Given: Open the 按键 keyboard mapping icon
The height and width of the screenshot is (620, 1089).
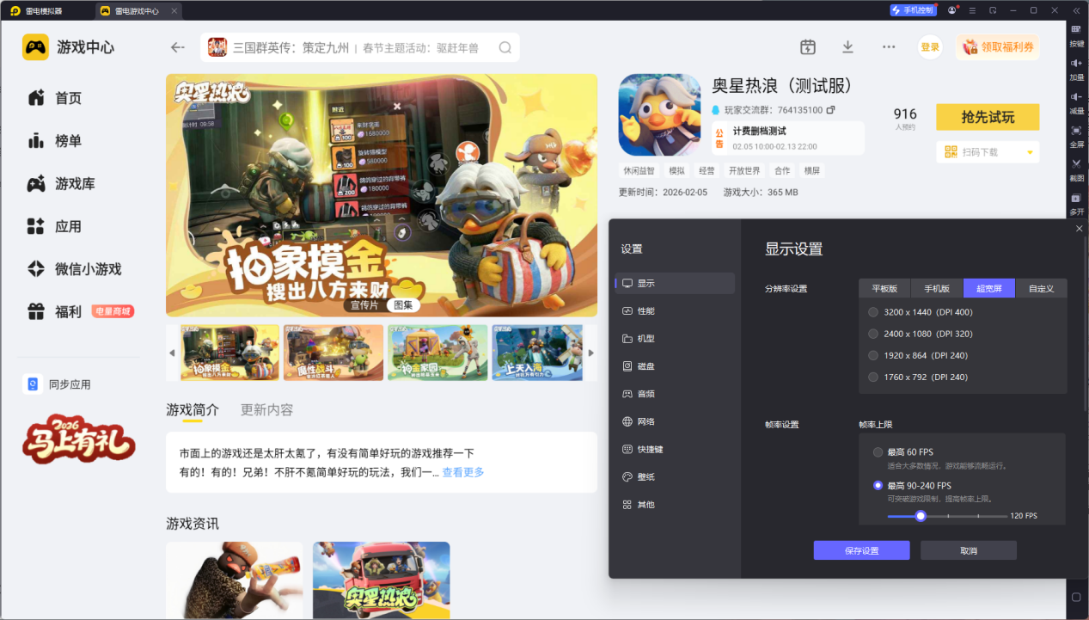Looking at the screenshot, I should coord(1076,30).
